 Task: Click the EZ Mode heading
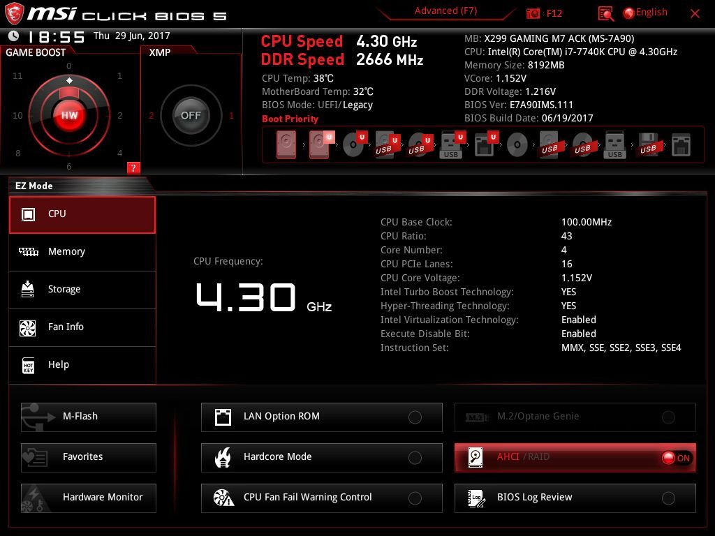point(34,186)
